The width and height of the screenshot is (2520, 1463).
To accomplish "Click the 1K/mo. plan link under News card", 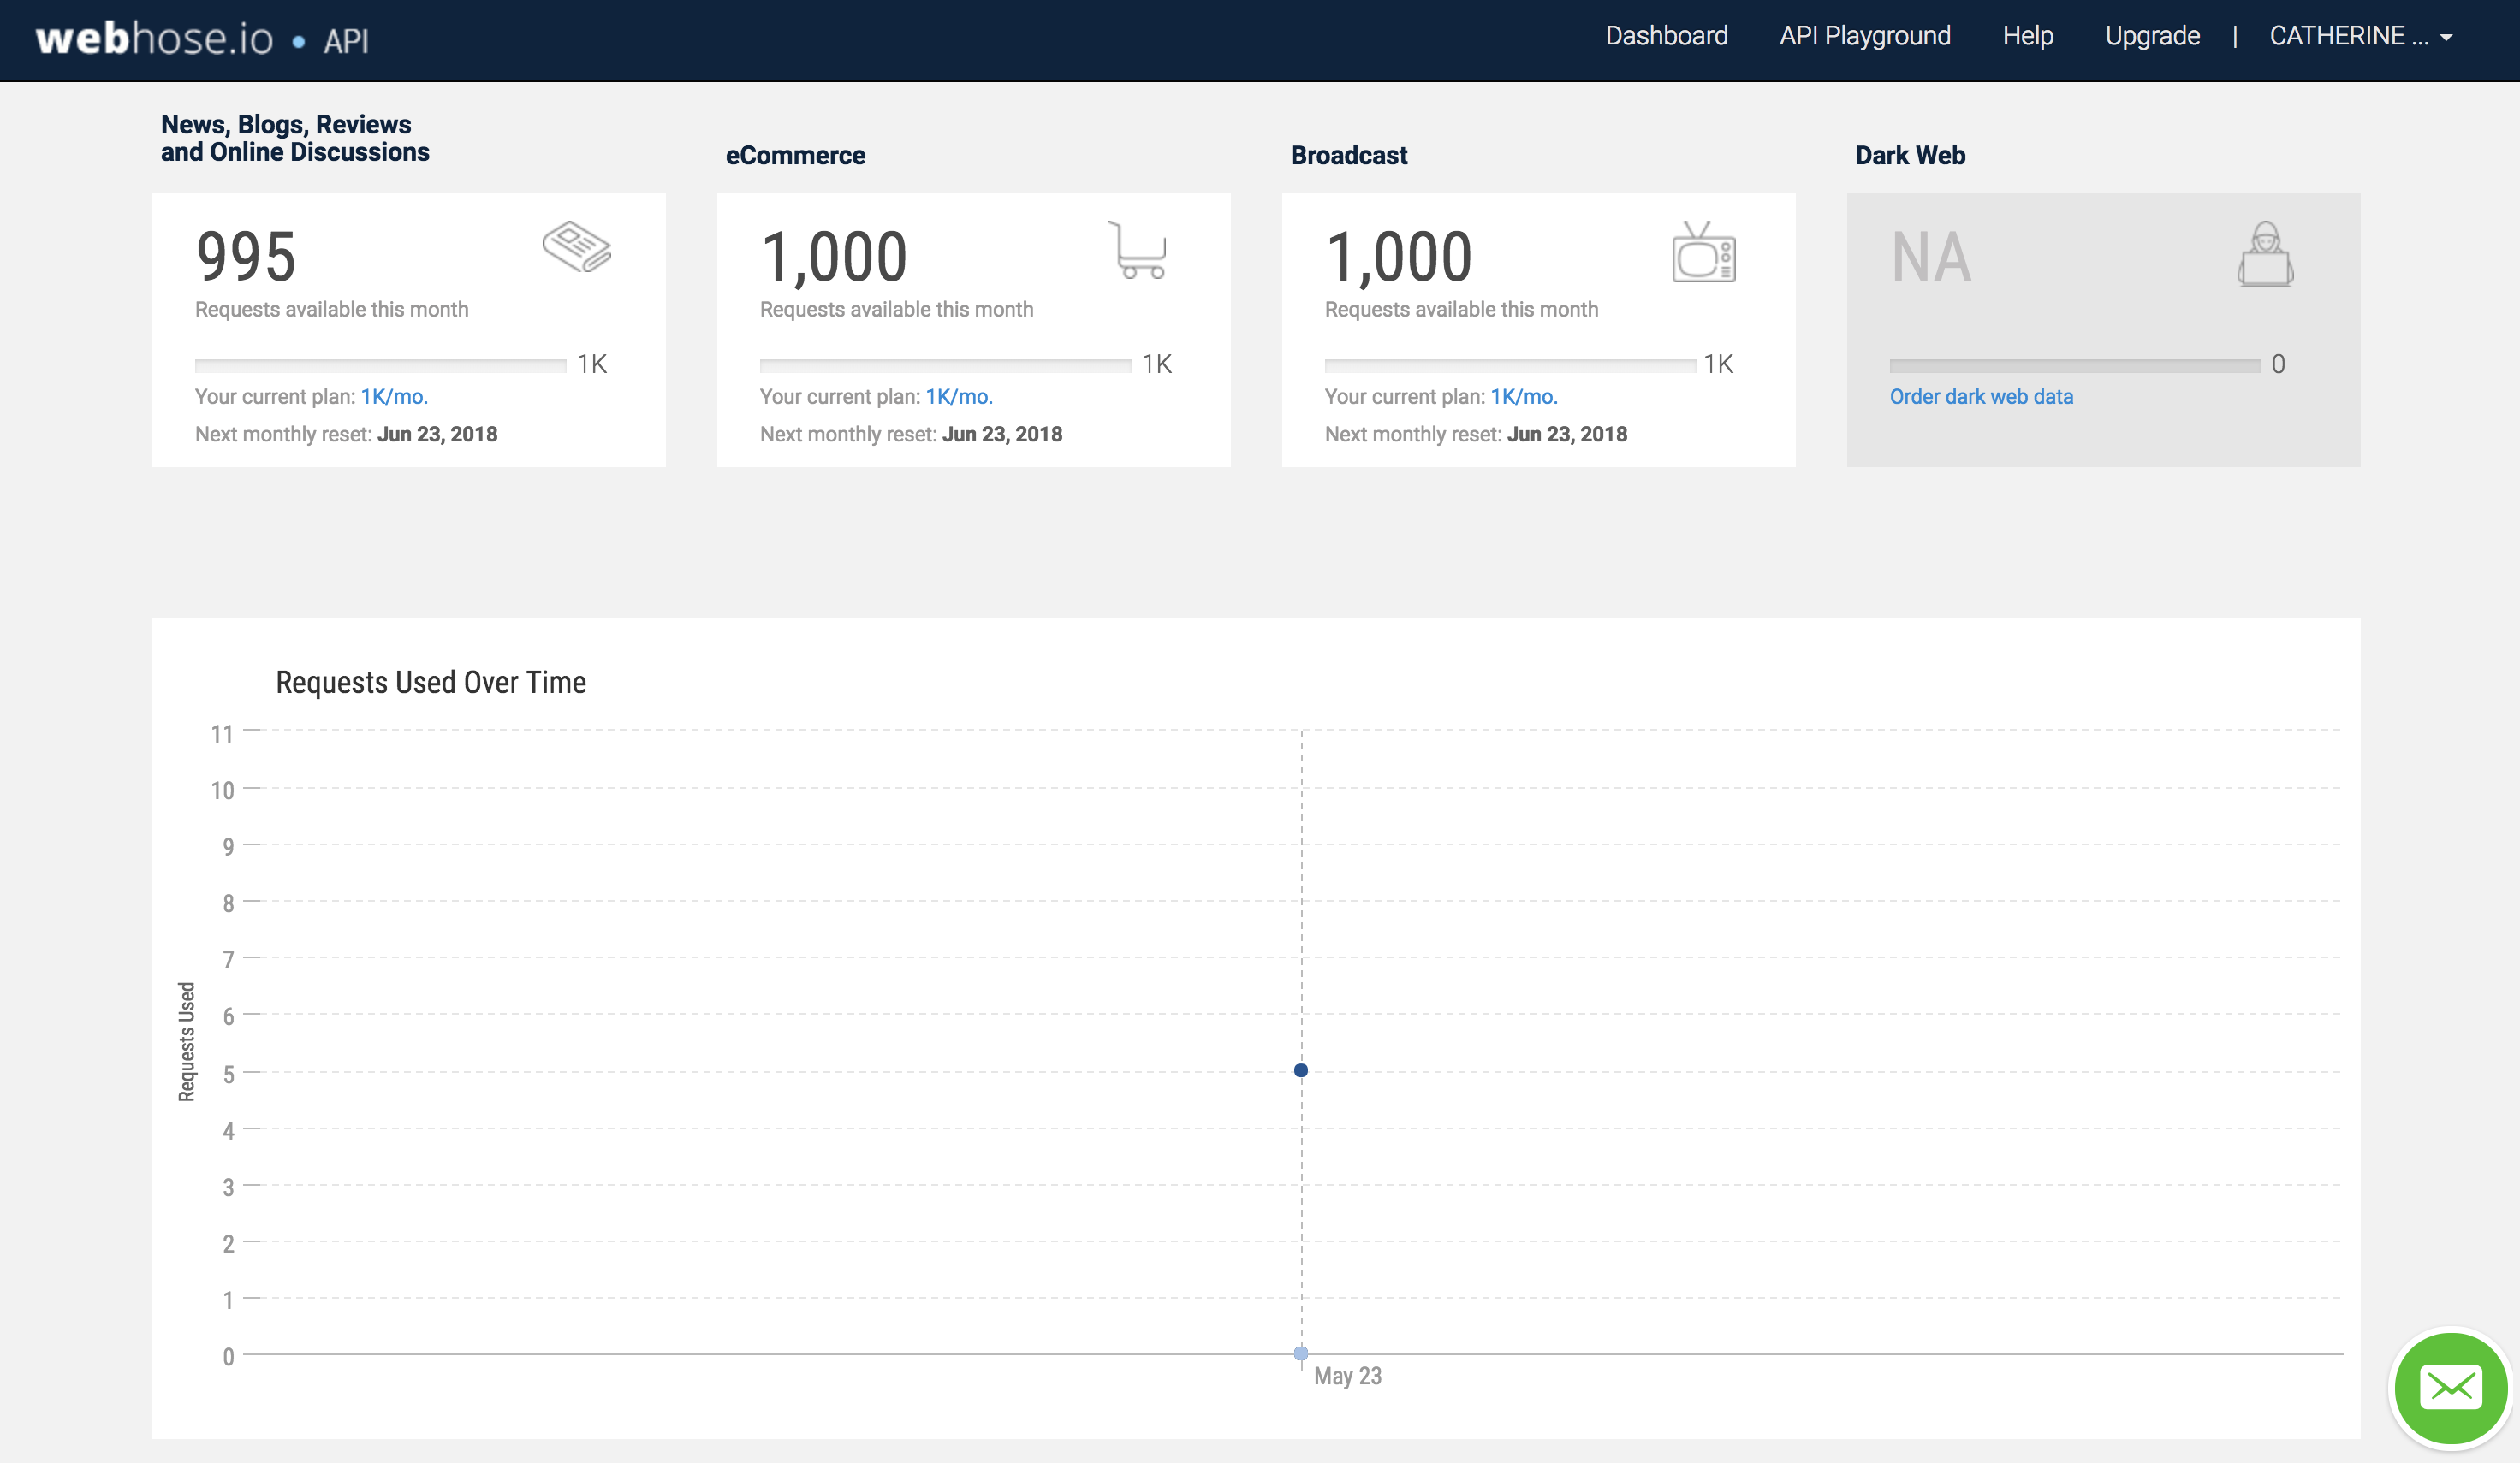I will [x=394, y=397].
